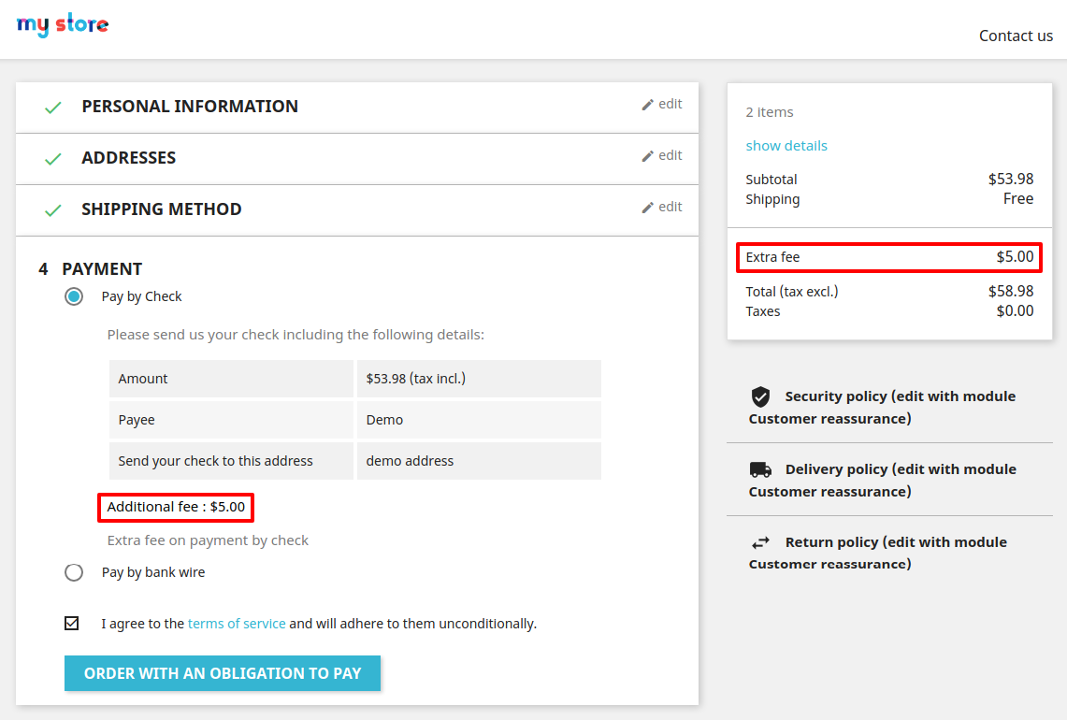The width and height of the screenshot is (1067, 720).
Task: Open the terms of service link
Action: pyautogui.click(x=237, y=624)
